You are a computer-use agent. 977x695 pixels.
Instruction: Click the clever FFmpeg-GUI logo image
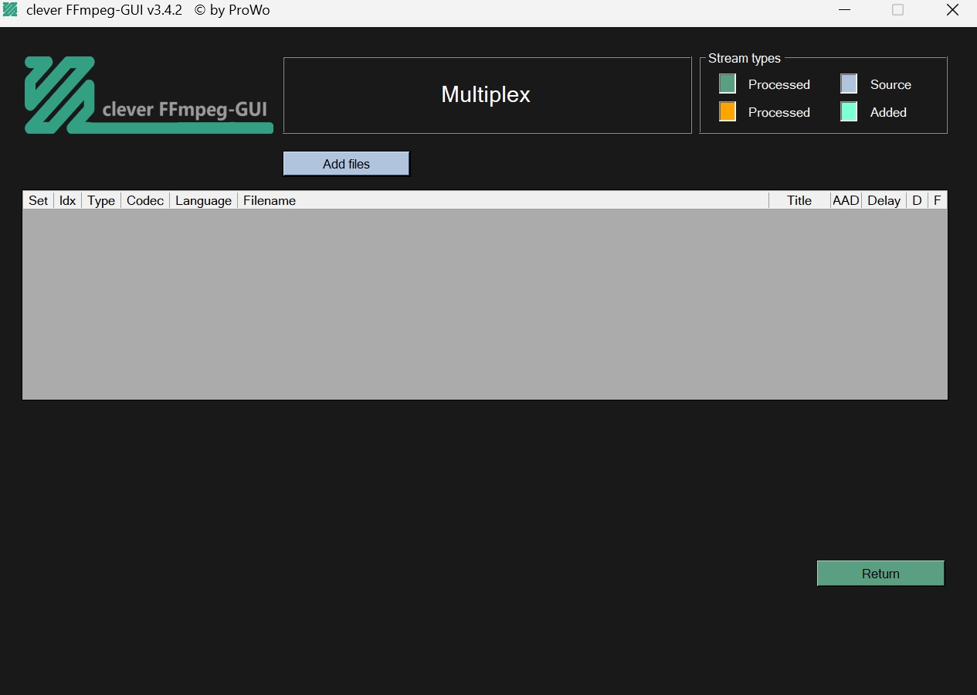point(148,95)
